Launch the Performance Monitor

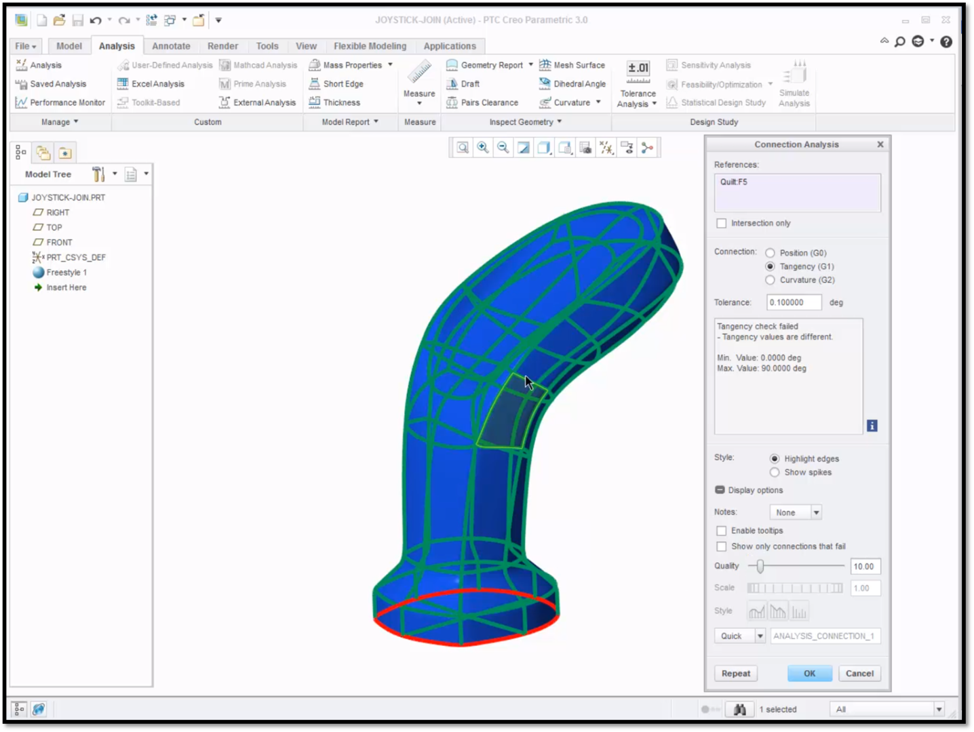[60, 102]
